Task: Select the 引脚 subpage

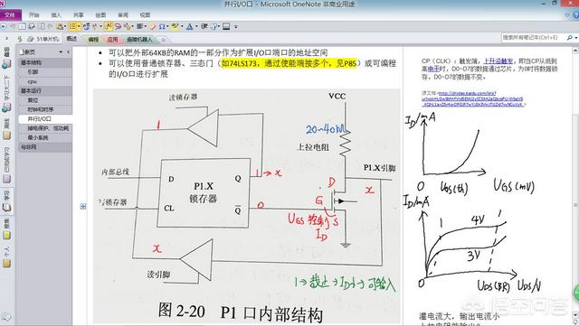Action: [x=45, y=72]
